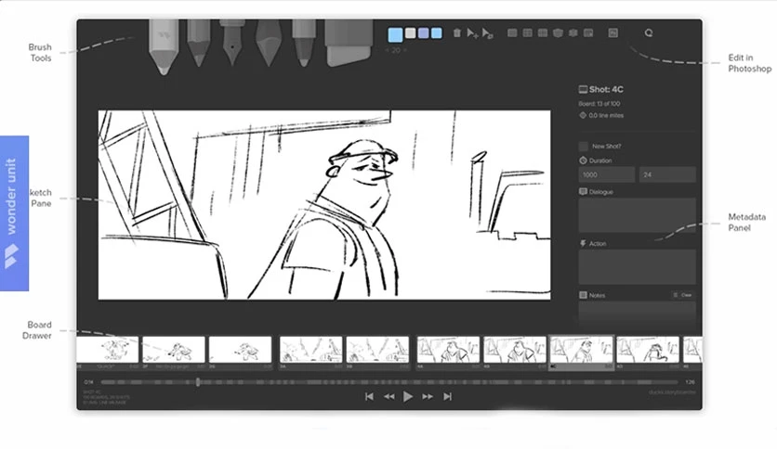The width and height of the screenshot is (777, 449).
Task: Click the timeline scrubber playhead handle
Action: tap(198, 382)
